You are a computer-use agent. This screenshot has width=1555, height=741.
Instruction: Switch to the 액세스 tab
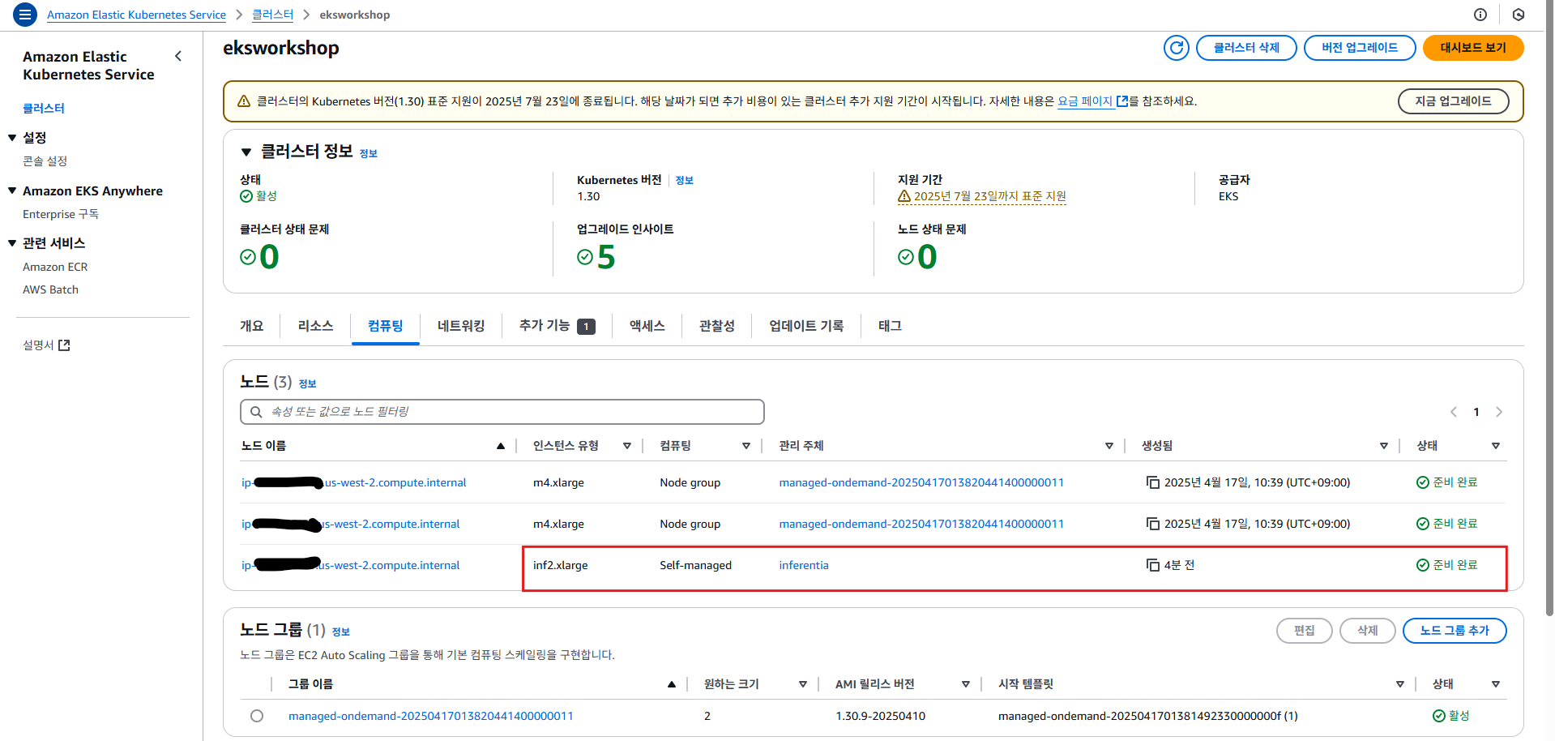click(647, 326)
